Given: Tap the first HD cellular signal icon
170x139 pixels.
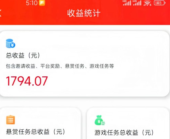Looking at the screenshot, I should pos(127,3).
